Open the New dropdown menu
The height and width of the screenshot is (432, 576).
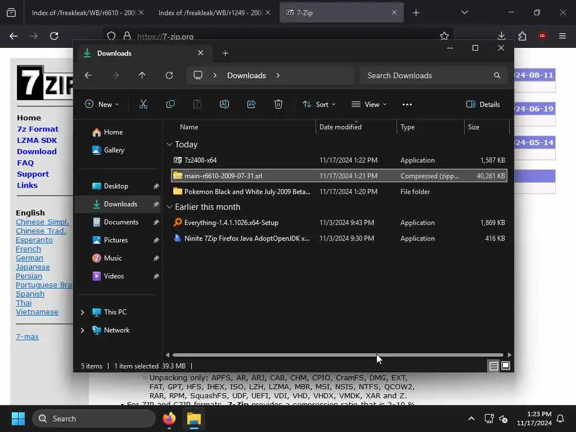[x=102, y=104]
